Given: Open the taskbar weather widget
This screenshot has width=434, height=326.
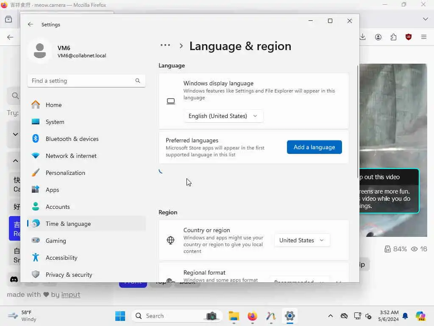Looking at the screenshot, I should point(22,316).
